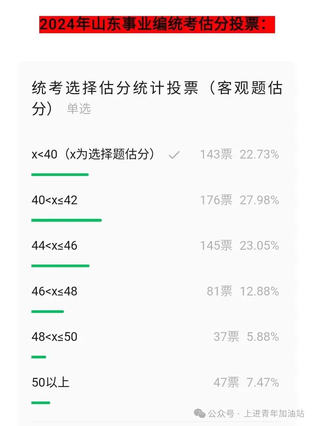The width and height of the screenshot is (314, 426).
Task: Click the 81票 12.88% result text
Action: (242, 291)
